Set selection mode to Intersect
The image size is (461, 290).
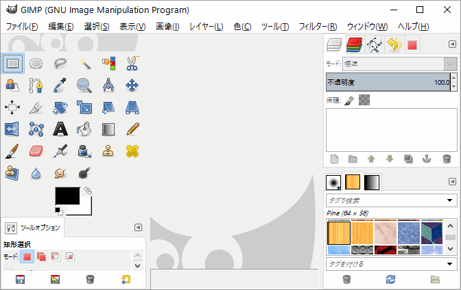pos(70,257)
